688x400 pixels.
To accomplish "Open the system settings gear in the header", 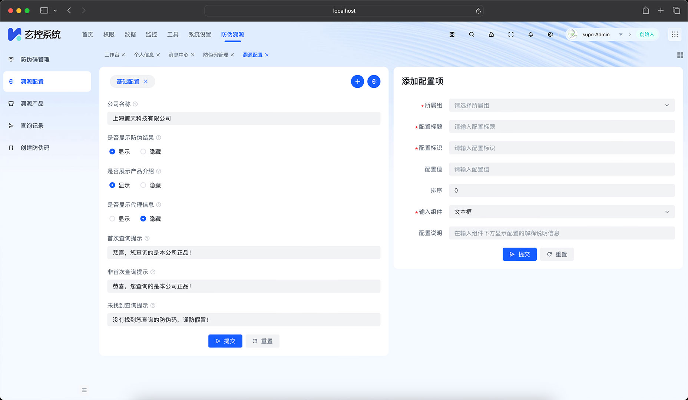I will click(550, 34).
